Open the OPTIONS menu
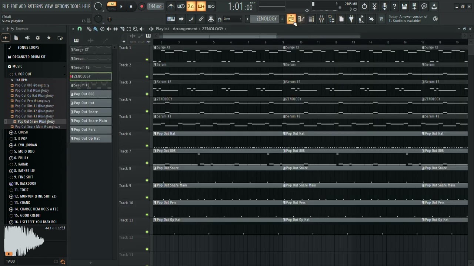 pyautogui.click(x=62, y=6)
